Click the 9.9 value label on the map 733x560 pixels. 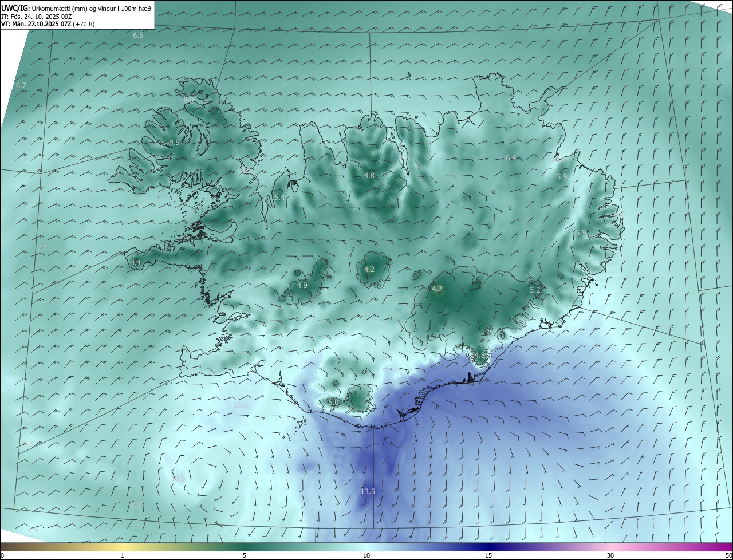pyautogui.click(x=33, y=531)
